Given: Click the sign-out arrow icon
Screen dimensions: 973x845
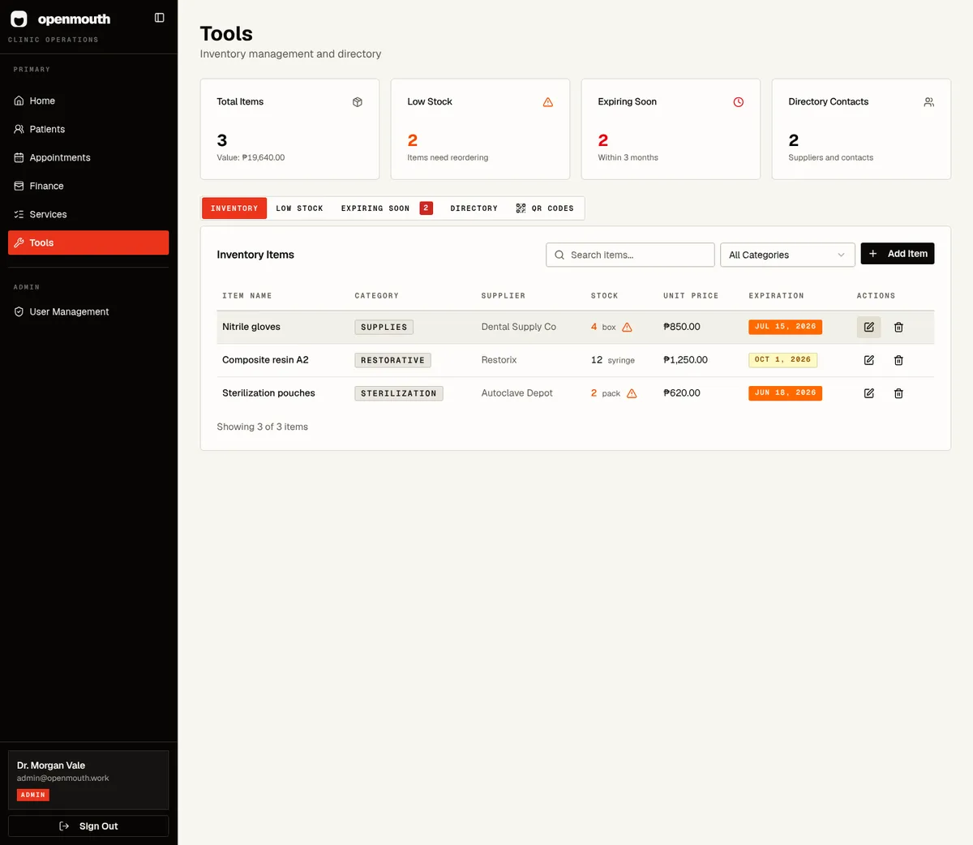Looking at the screenshot, I should pos(64,826).
